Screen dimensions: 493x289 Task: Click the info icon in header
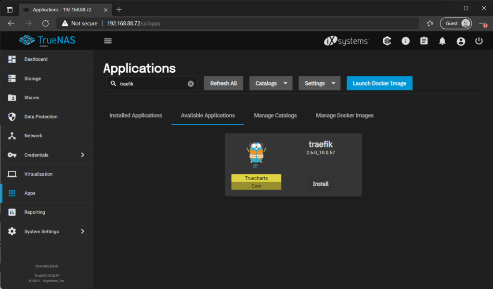point(405,41)
